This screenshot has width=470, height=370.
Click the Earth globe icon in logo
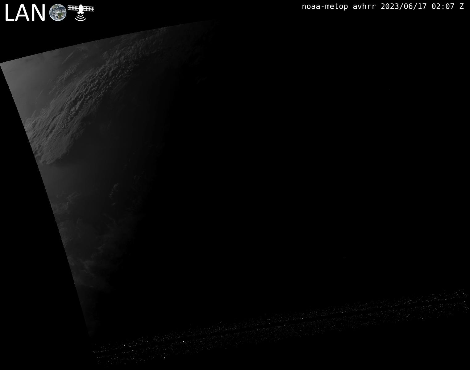58,13
